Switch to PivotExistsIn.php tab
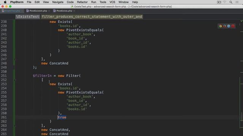The width and height of the screenshot is (243, 136). tap(38, 11)
